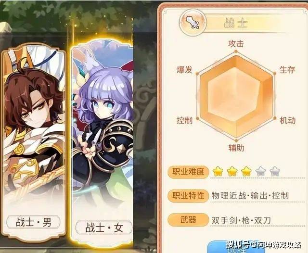Click the 职业特性 label tag
Viewport: 308px width, 253px height.
click(188, 195)
